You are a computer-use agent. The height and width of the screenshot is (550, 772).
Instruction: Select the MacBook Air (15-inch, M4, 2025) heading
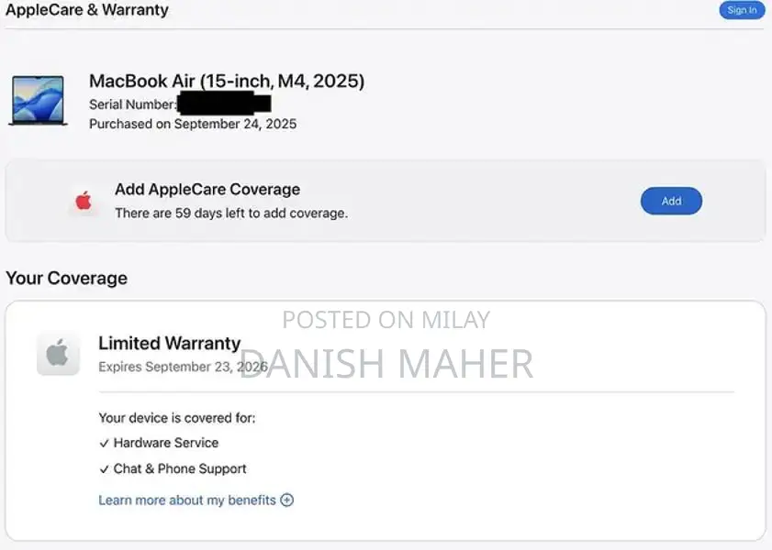point(227,82)
